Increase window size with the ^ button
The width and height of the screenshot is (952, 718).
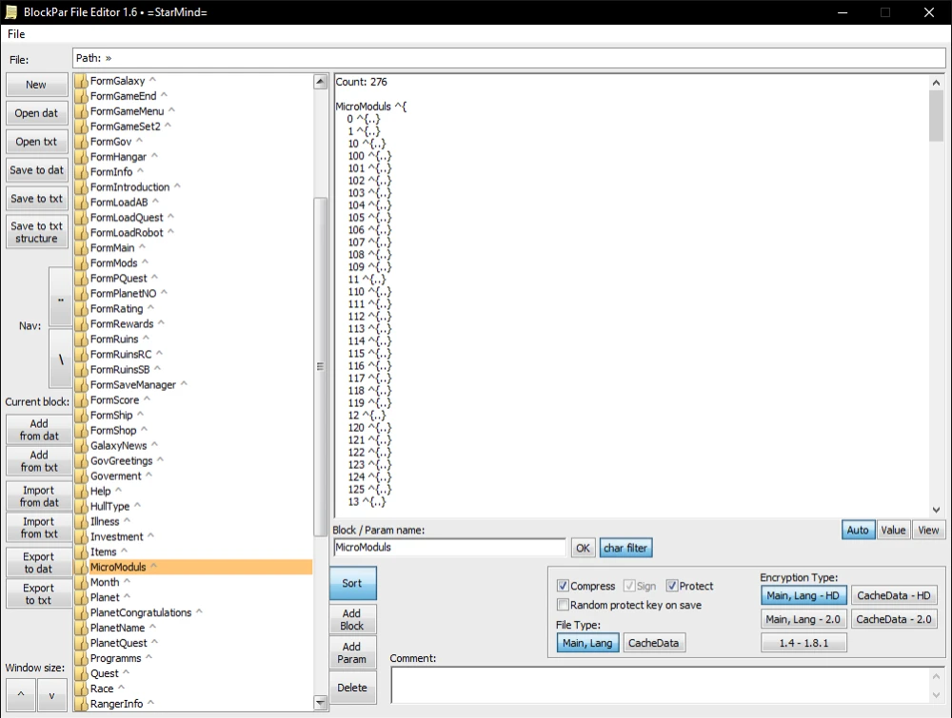[21, 694]
